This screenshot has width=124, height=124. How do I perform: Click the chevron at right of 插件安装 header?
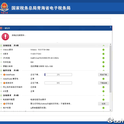pyautogui.click(x=103, y=71)
